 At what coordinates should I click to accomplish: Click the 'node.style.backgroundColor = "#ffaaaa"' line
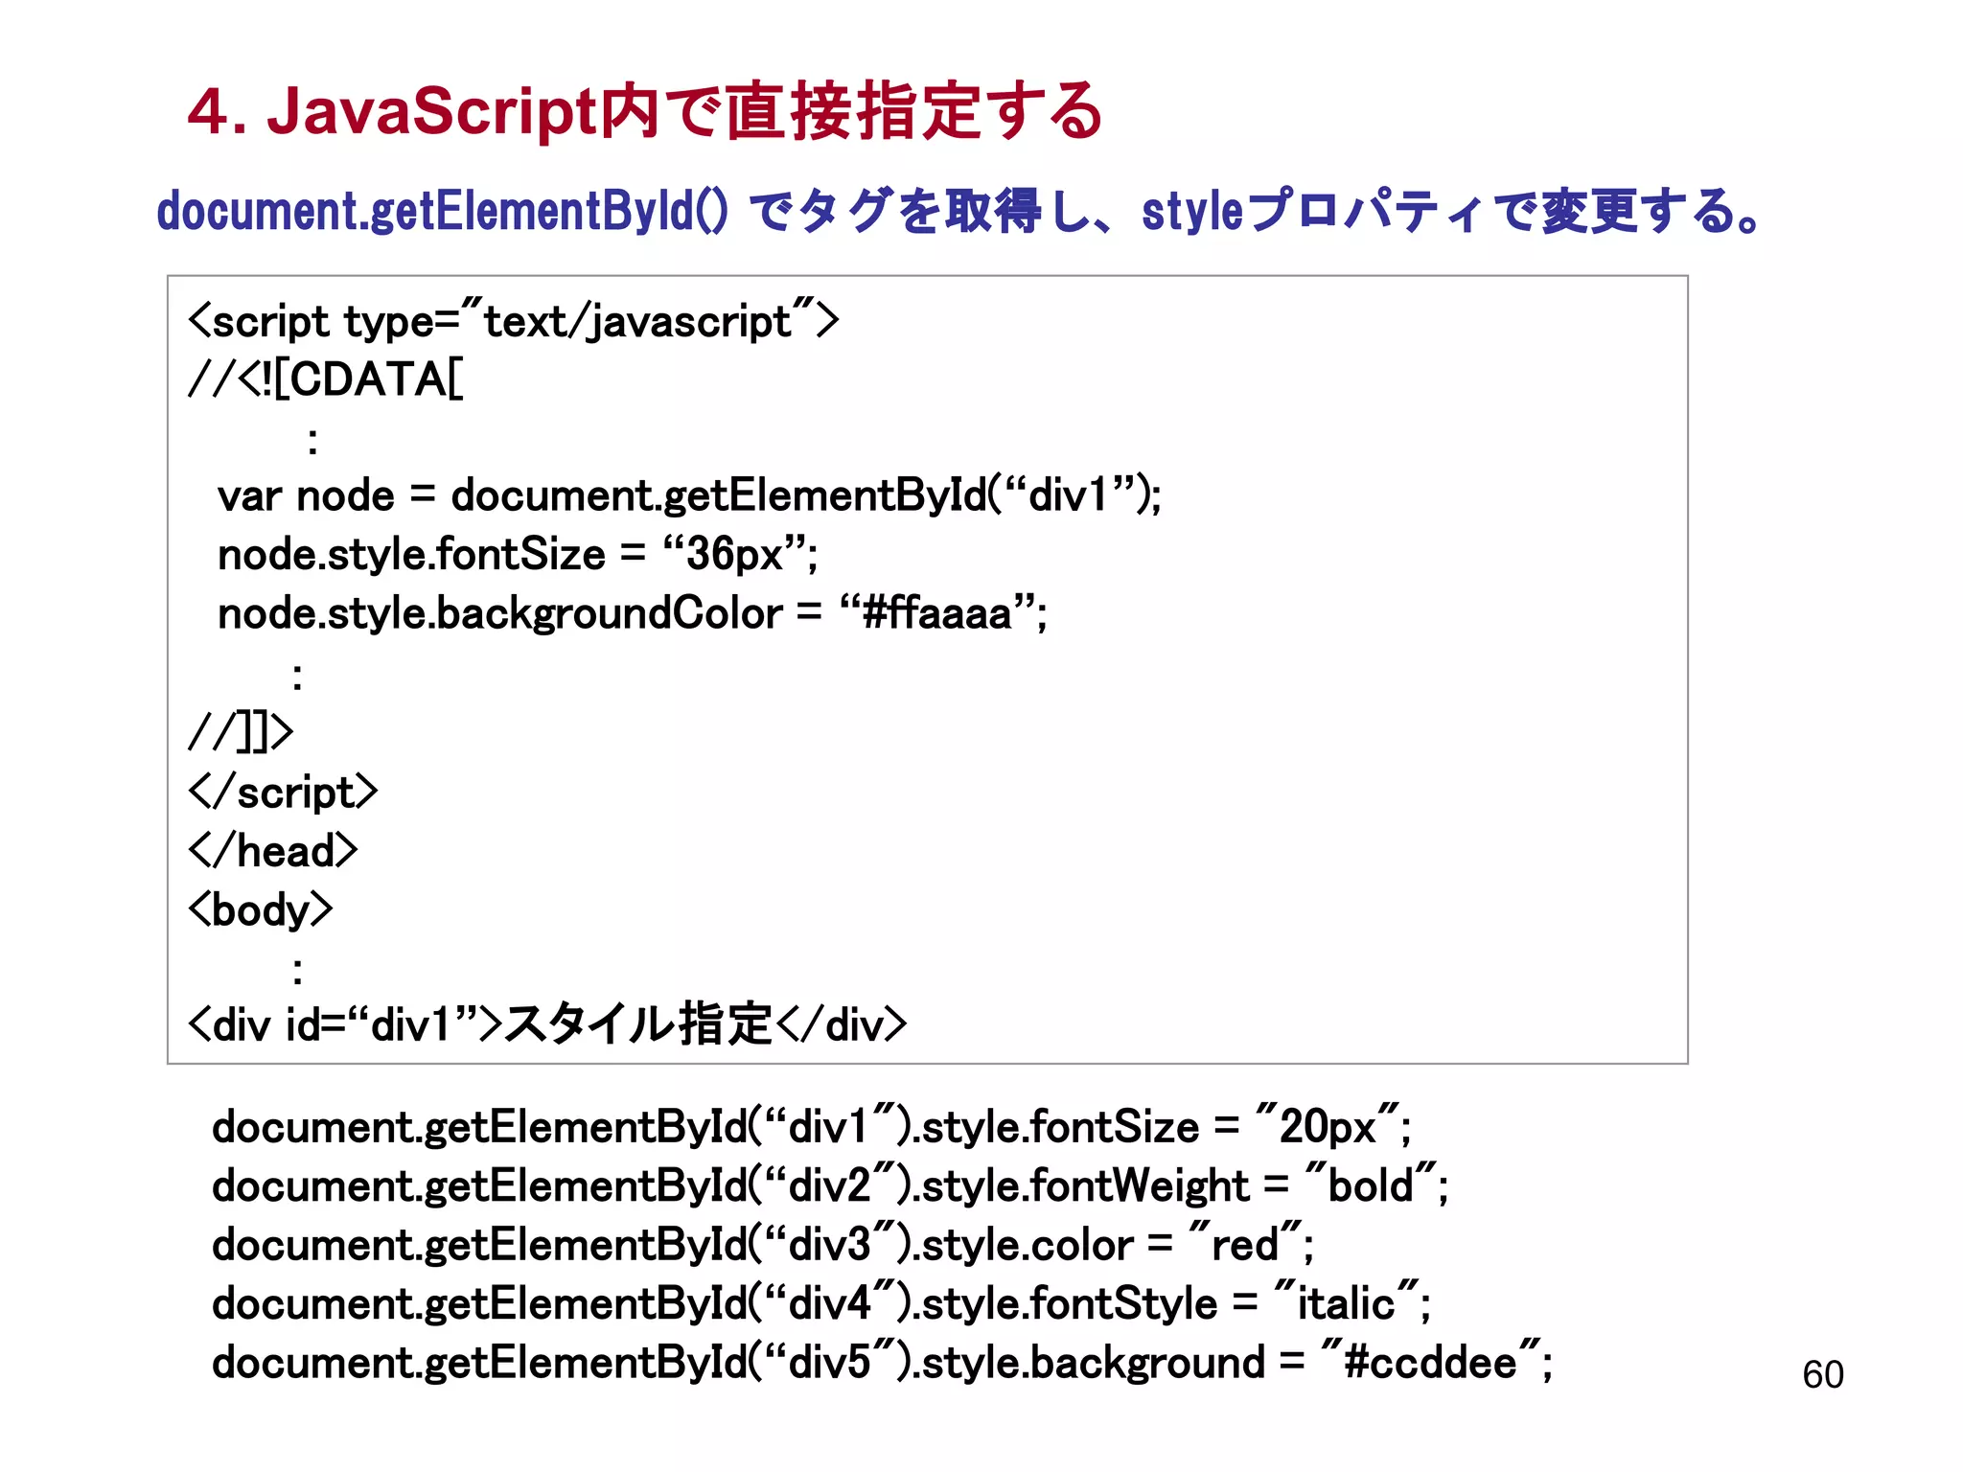click(x=633, y=614)
